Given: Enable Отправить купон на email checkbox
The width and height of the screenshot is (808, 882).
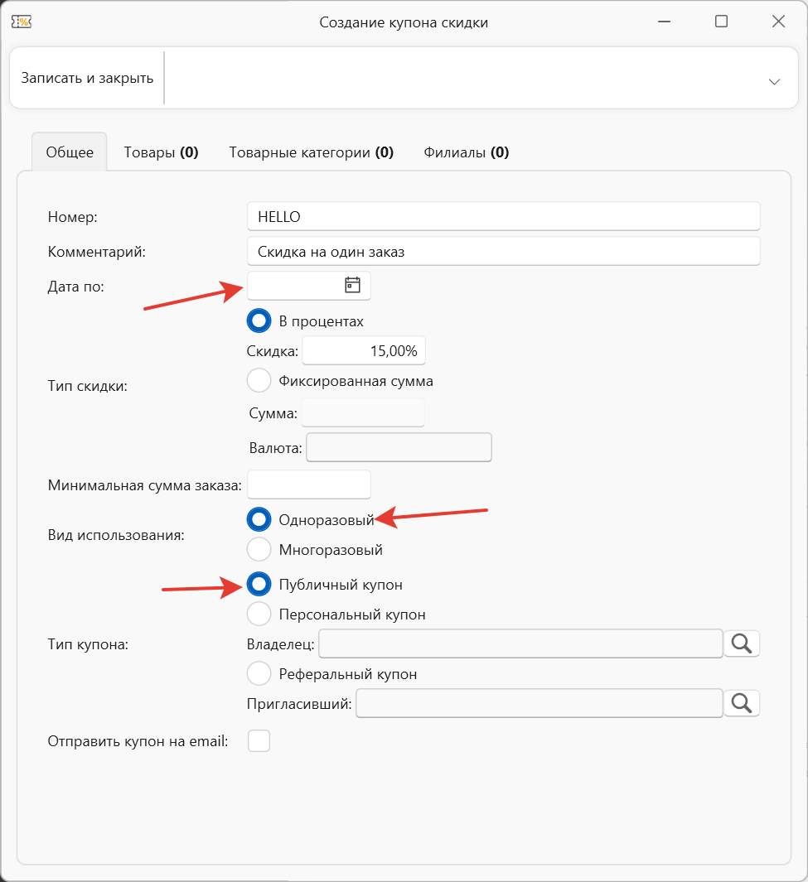Looking at the screenshot, I should 259,740.
